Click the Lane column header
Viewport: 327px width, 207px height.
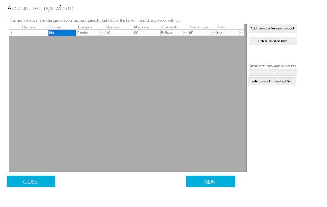230,27
